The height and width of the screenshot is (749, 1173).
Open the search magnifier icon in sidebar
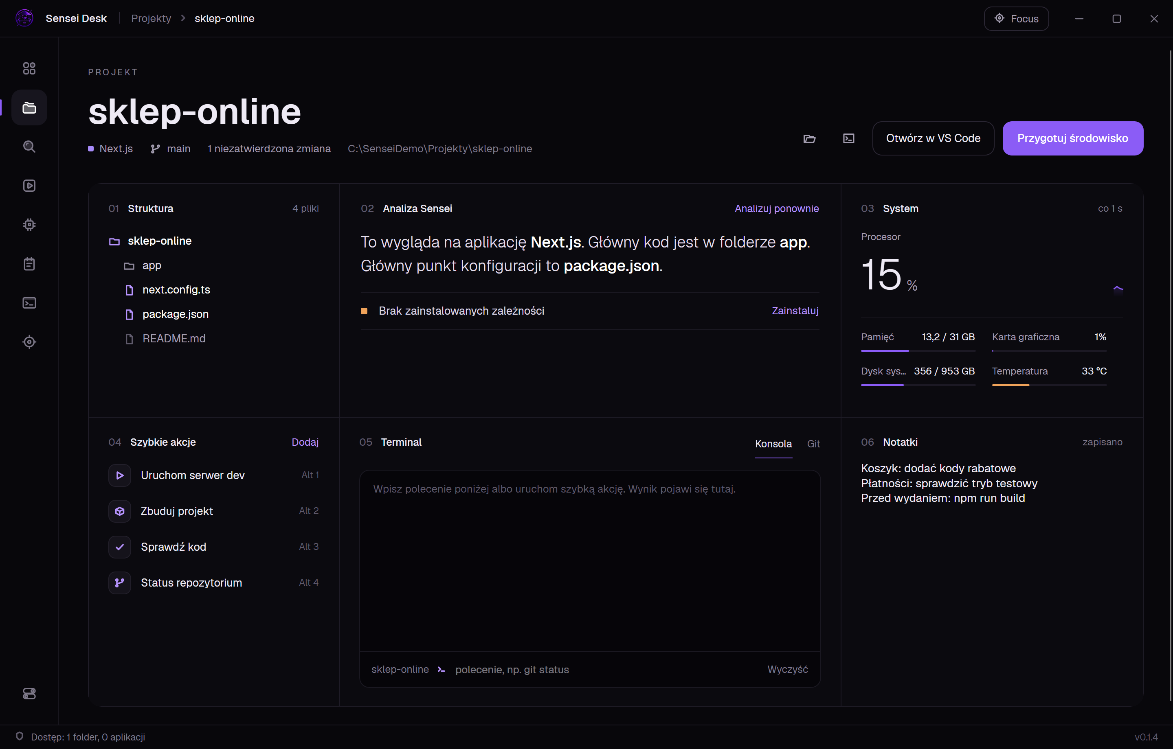point(29,147)
